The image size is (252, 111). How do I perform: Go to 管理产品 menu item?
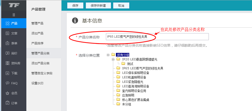37,23
